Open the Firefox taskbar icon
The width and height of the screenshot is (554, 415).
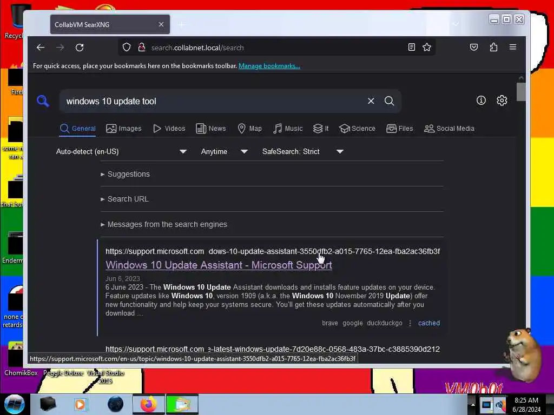148,404
